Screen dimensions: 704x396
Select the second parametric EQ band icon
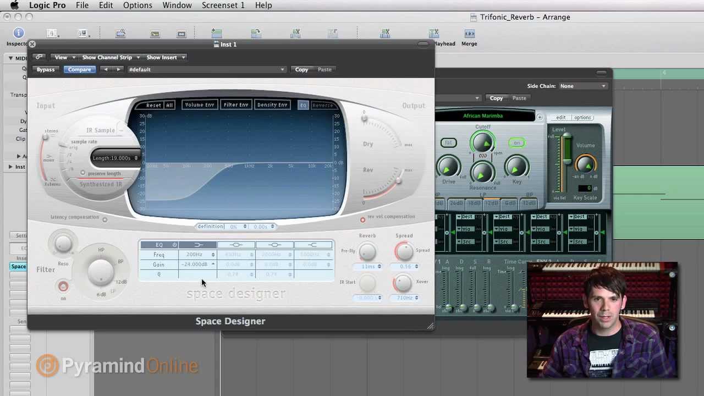point(274,245)
